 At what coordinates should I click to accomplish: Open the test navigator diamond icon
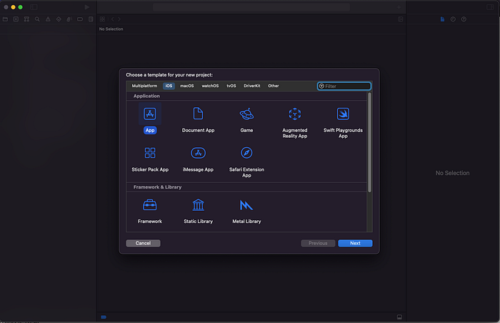[59, 19]
